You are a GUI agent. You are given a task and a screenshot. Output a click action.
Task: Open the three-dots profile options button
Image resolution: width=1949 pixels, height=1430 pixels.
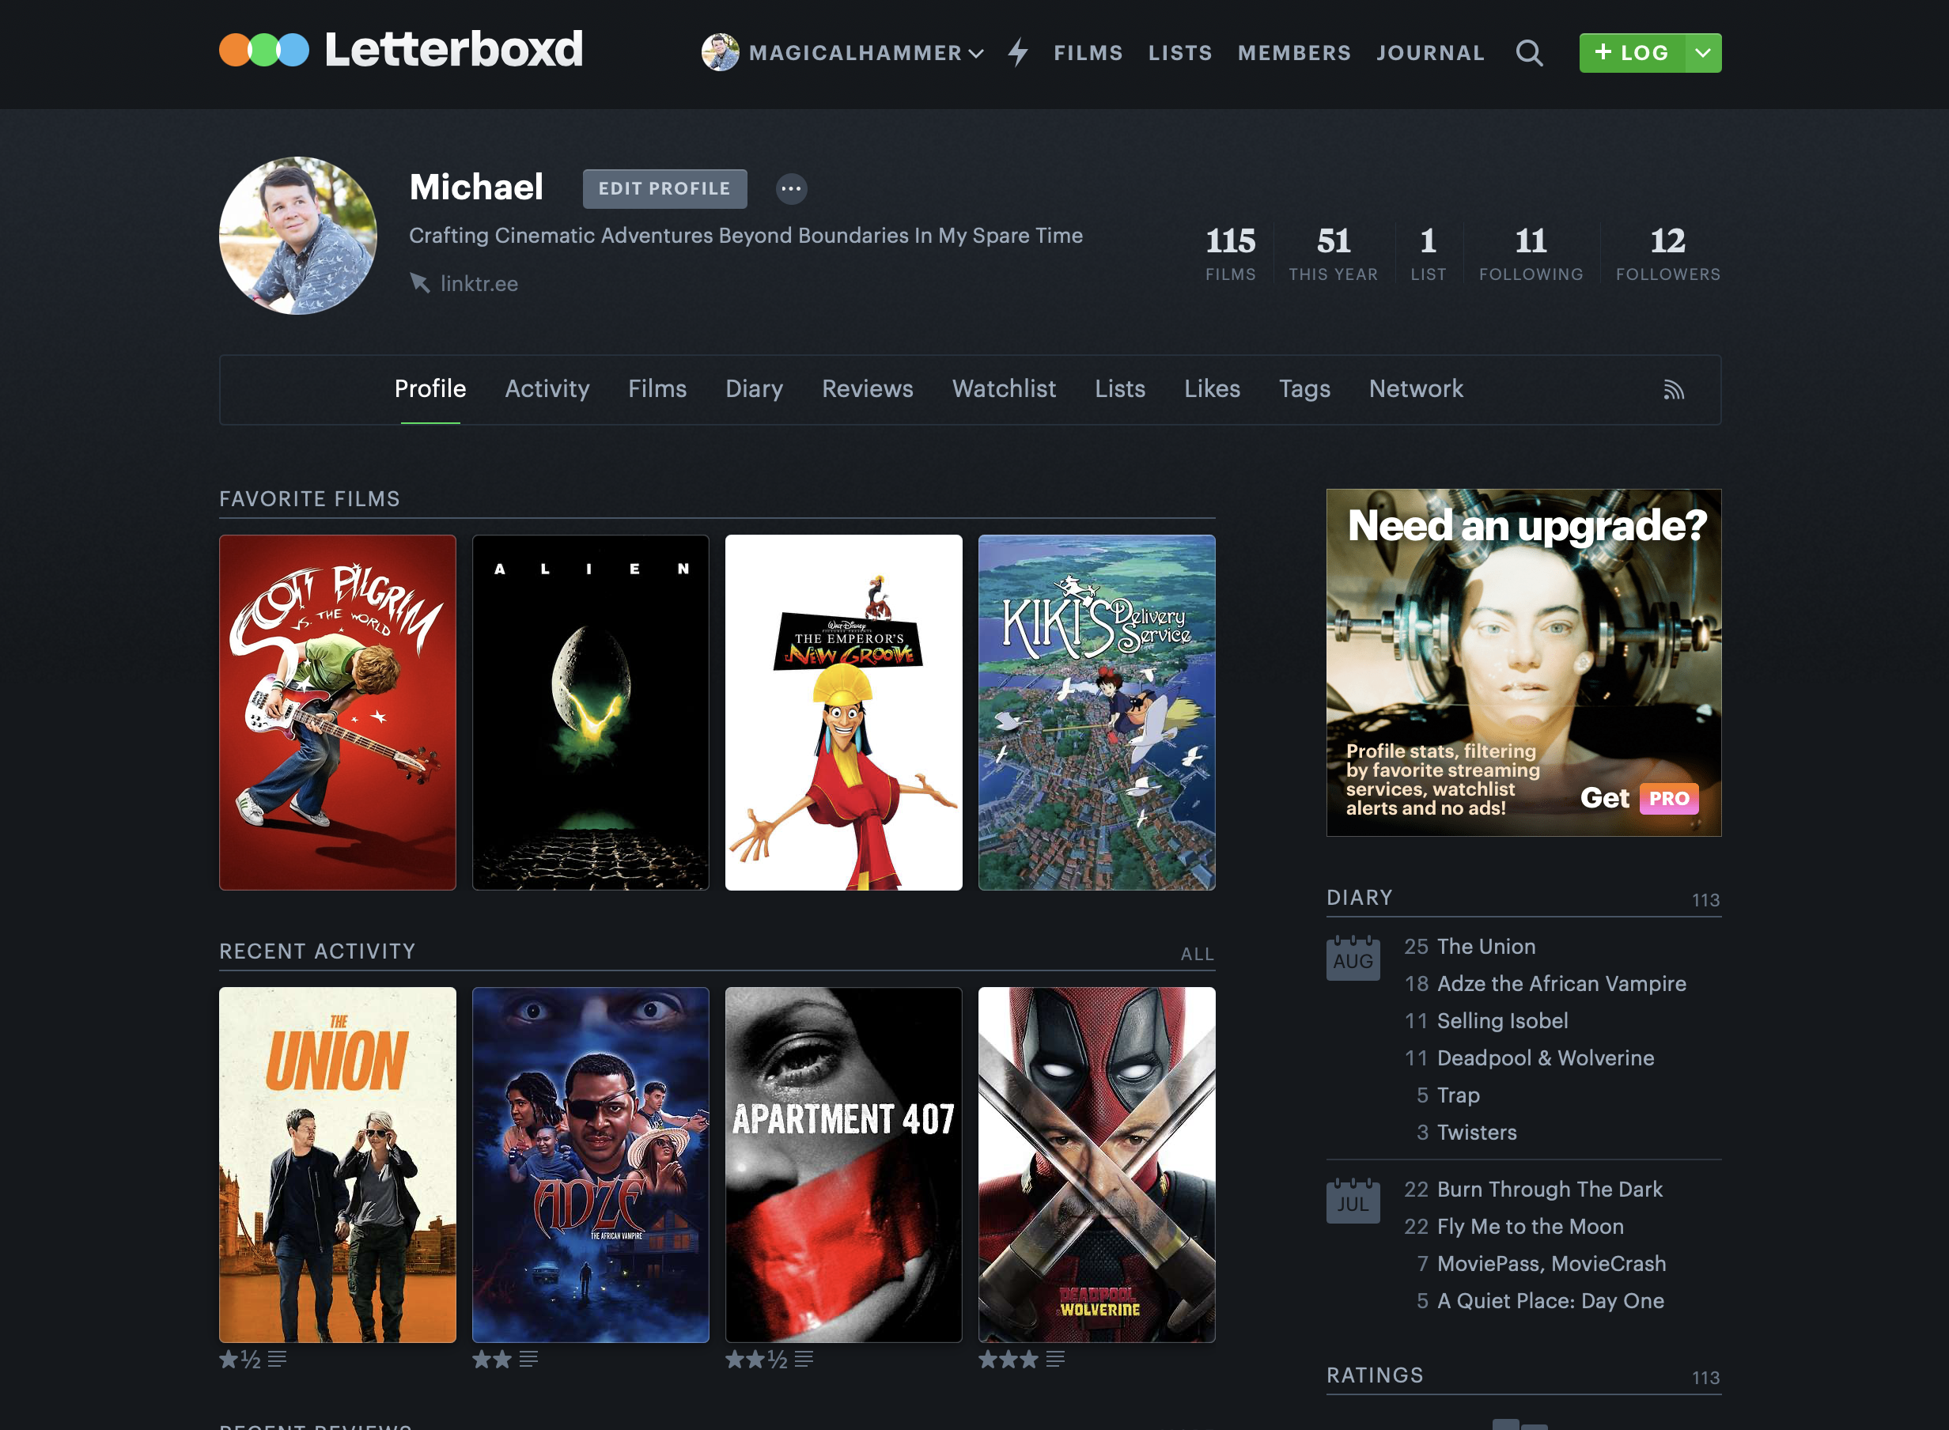click(791, 189)
